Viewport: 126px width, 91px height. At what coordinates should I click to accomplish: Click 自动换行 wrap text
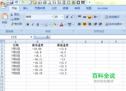click(x=112, y=17)
